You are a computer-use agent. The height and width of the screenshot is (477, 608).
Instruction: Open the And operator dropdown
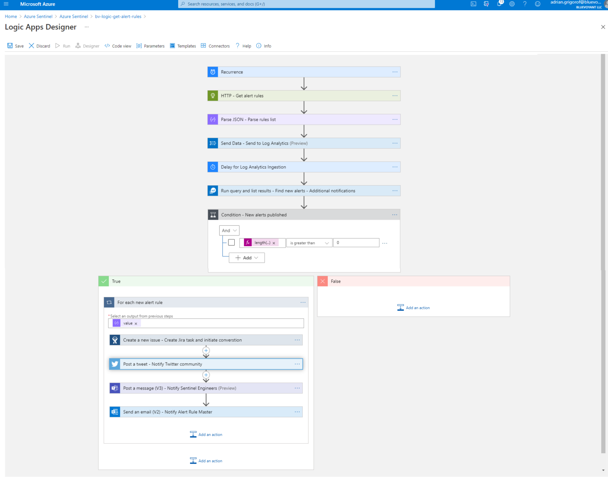[229, 230]
